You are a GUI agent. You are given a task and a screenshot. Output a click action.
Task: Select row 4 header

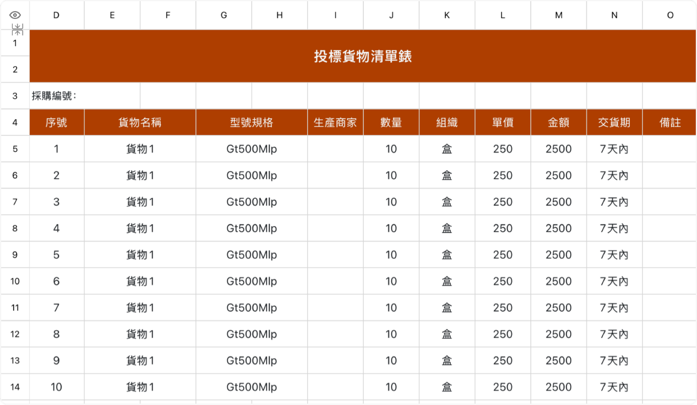(15, 123)
